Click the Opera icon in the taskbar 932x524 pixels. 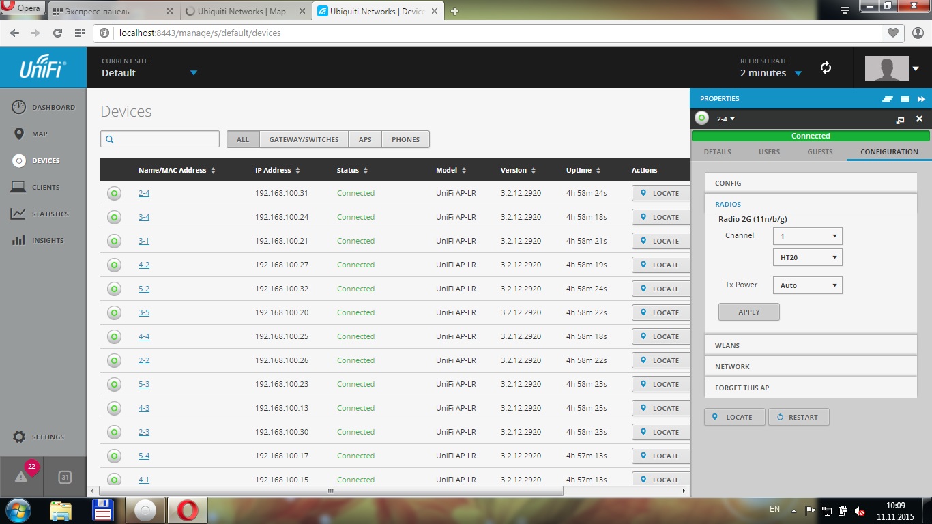click(x=188, y=510)
